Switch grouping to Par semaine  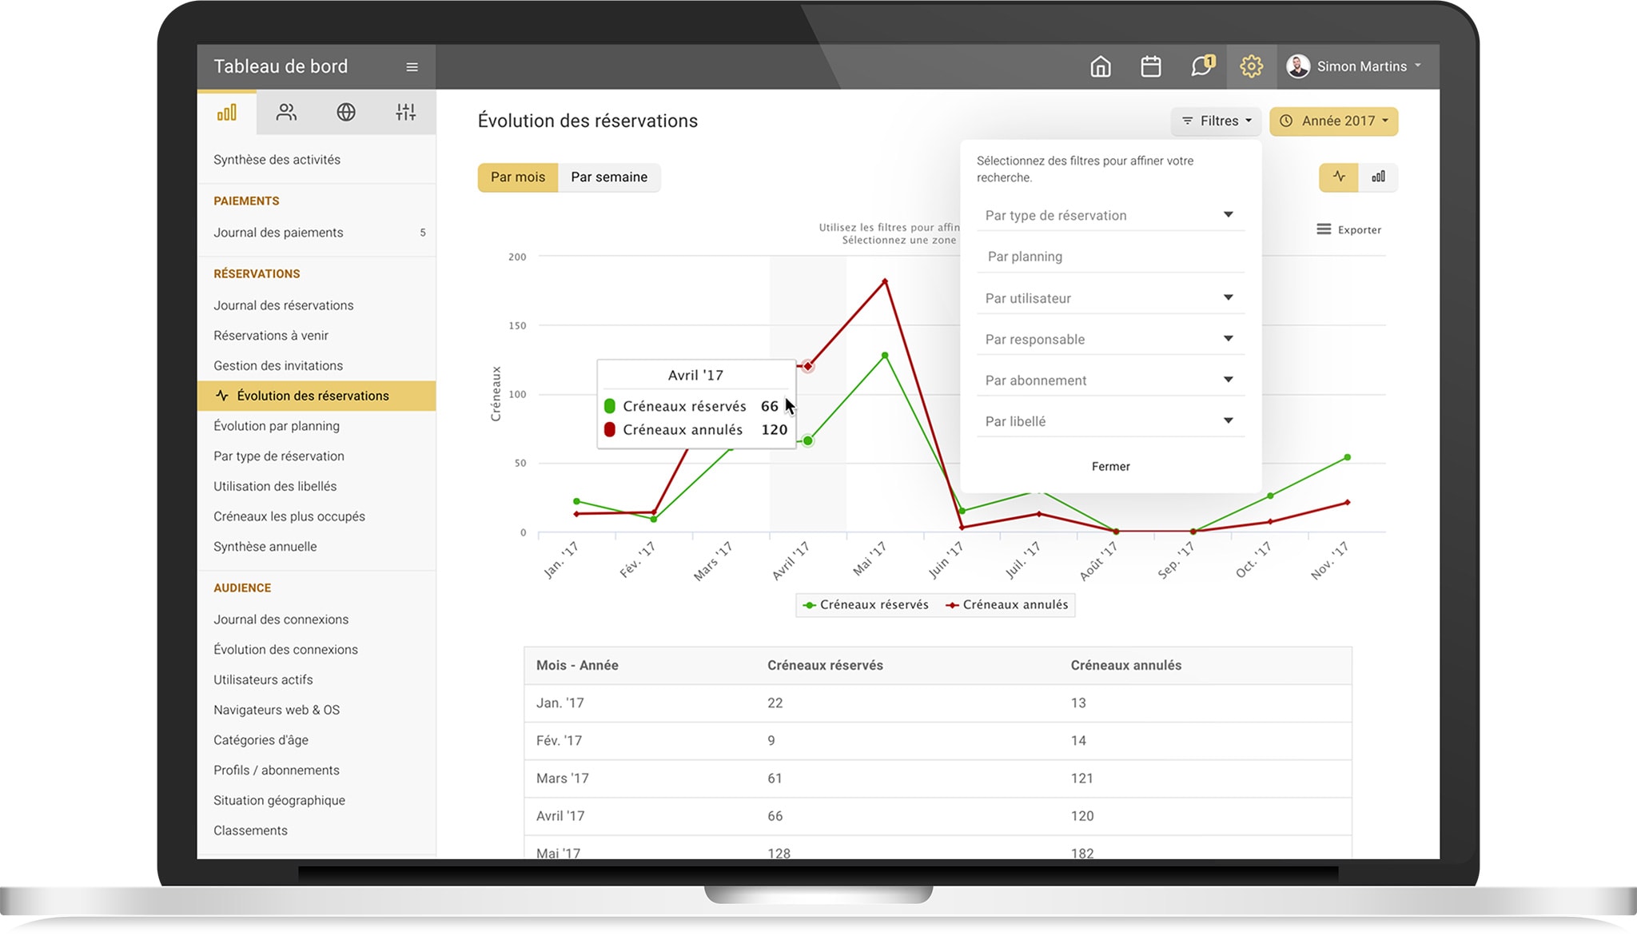(608, 177)
